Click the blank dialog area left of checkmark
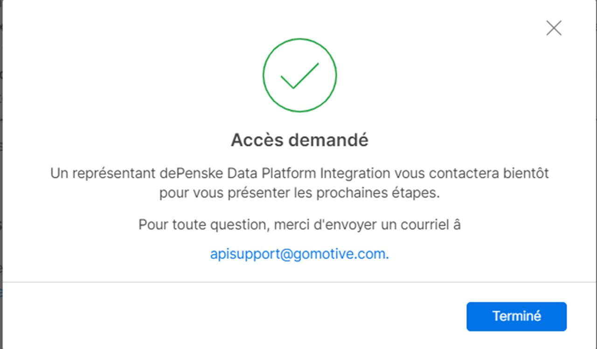The image size is (597, 349). [x=140, y=75]
